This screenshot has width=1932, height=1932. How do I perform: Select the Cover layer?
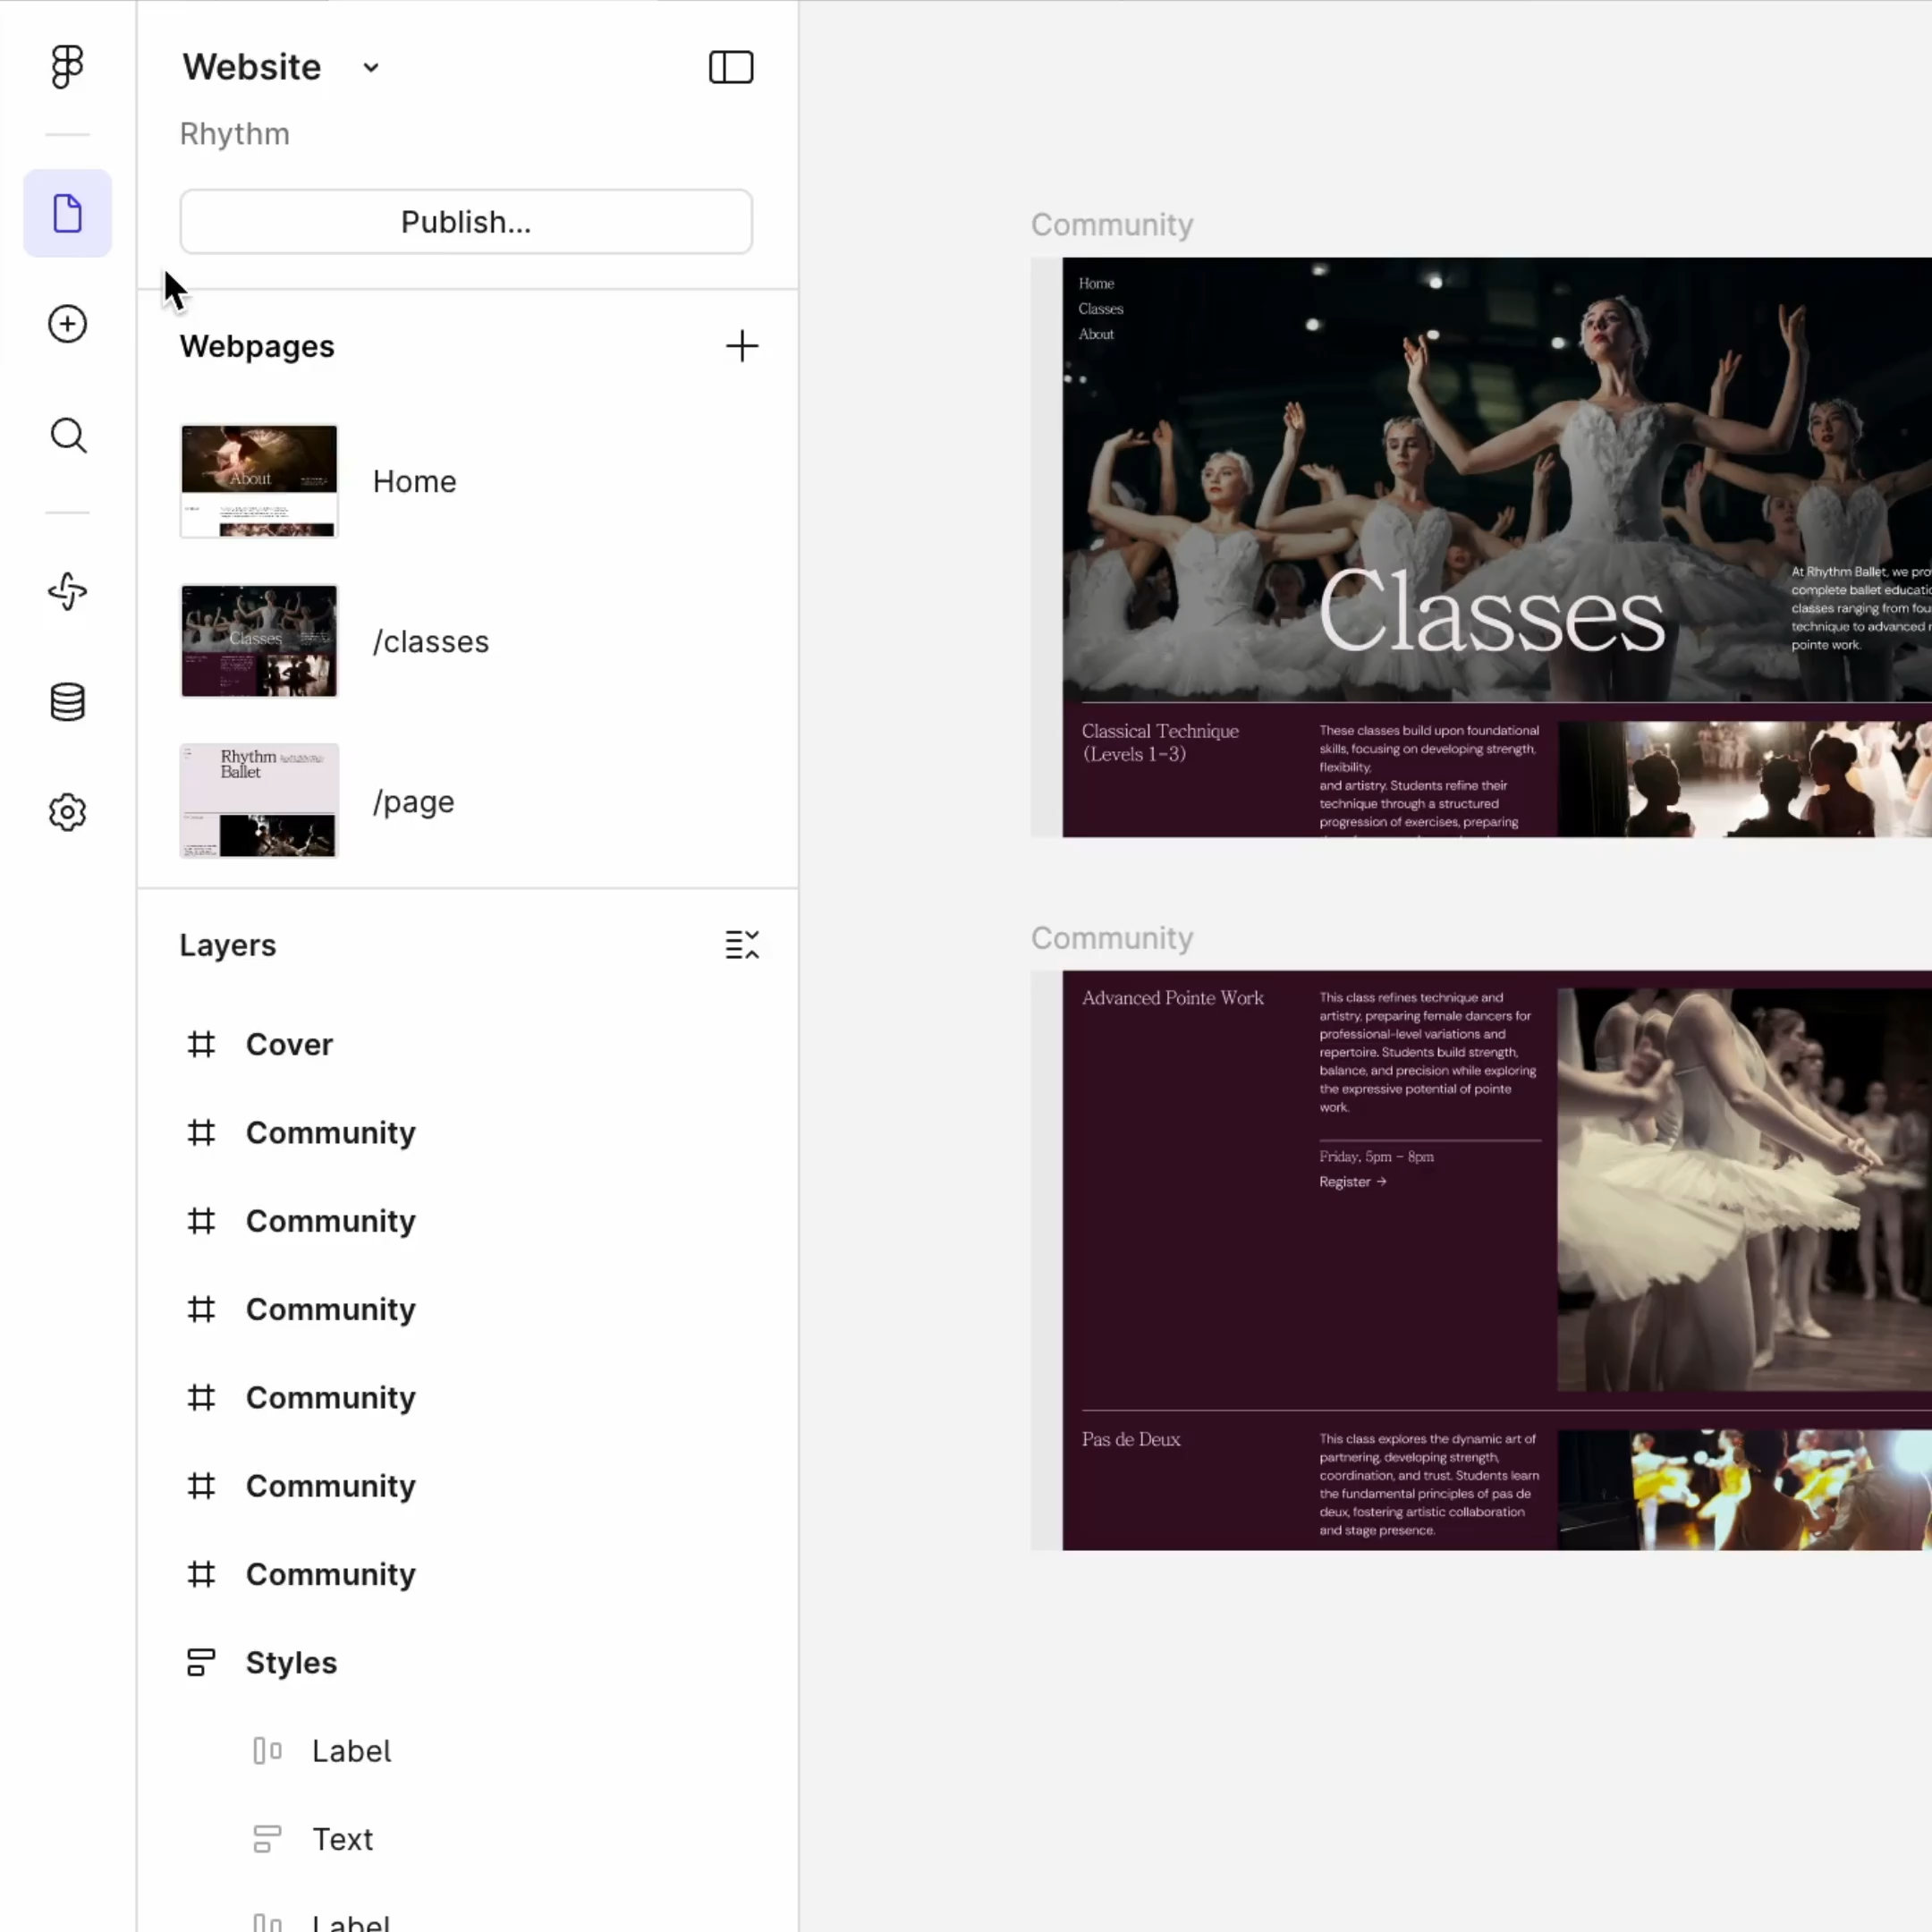289,1044
